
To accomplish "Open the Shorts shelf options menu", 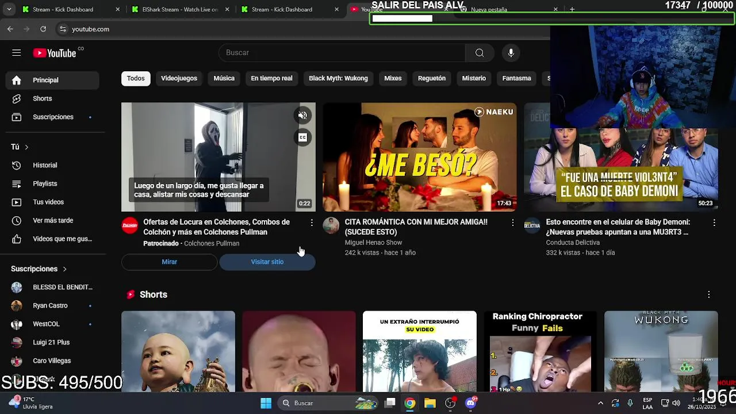I will (708, 294).
